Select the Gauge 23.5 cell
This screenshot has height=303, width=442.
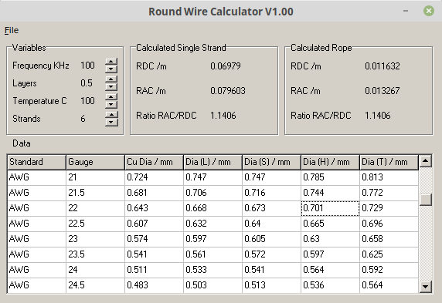pyautogui.click(x=95, y=254)
